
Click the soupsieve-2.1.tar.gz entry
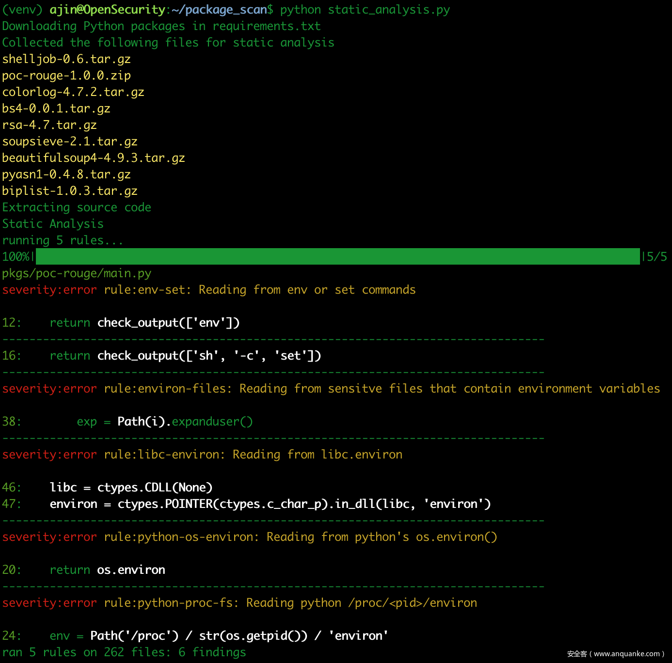point(70,142)
